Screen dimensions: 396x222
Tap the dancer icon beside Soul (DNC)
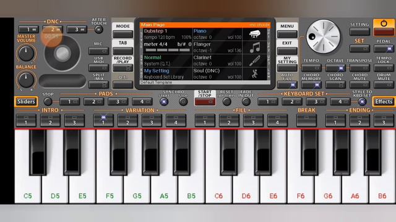pos(254,74)
